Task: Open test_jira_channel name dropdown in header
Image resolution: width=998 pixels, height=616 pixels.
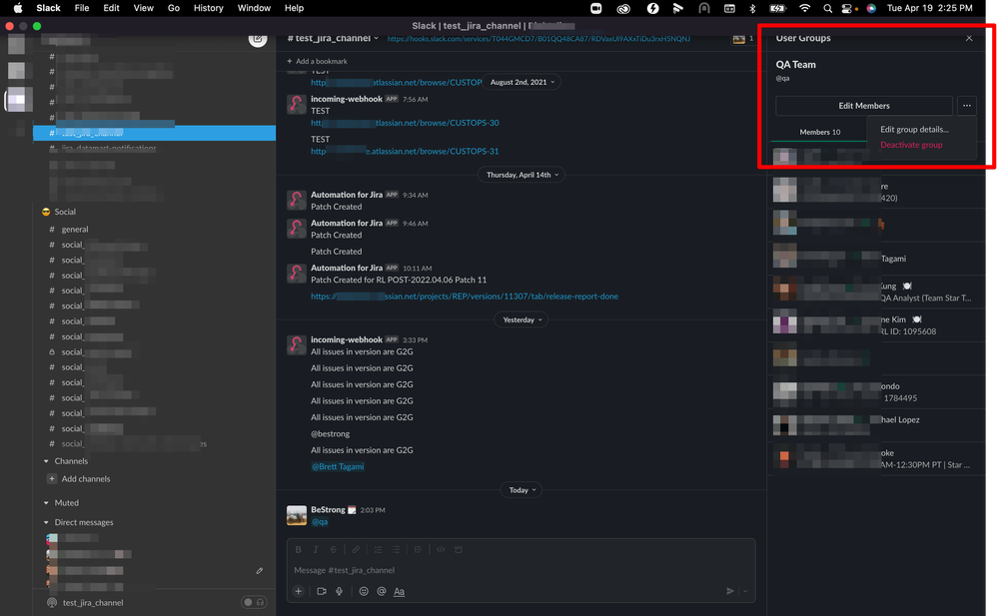Action: click(333, 38)
